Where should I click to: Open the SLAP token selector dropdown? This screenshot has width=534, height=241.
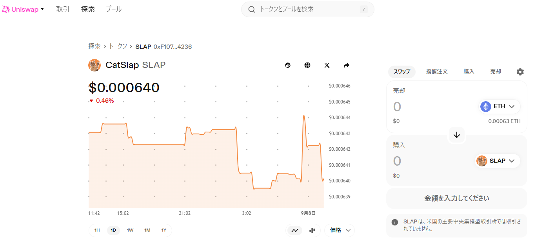498,161
